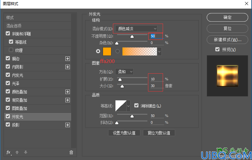Click 新建样式(W)... button
252x160 pixels.
click(x=227, y=40)
